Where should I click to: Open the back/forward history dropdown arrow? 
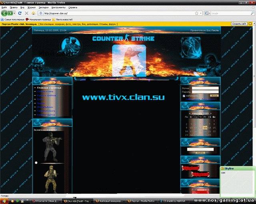coord(14,13)
